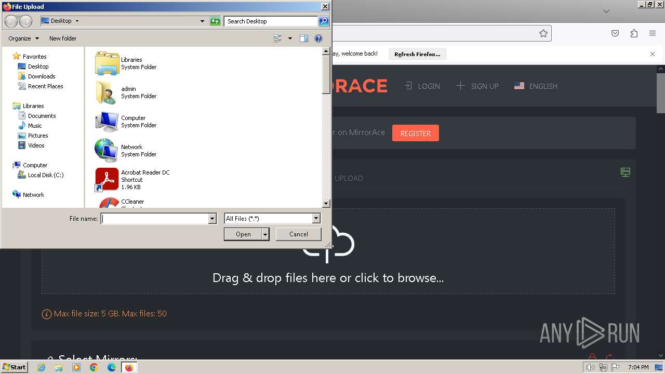Click the file list vertical scrollbar down arrow

click(x=326, y=204)
